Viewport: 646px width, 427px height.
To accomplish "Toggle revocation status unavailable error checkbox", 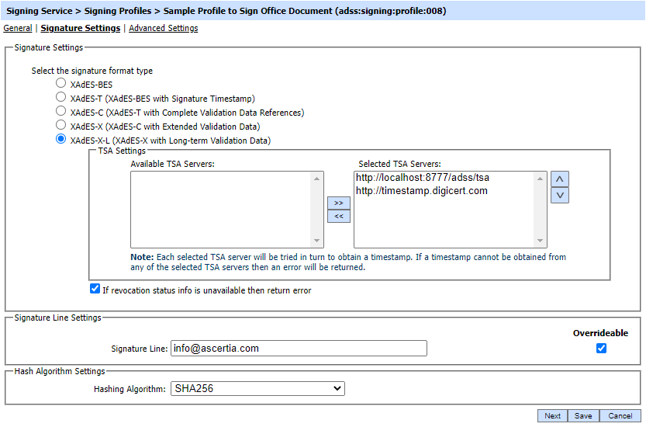I will [95, 290].
